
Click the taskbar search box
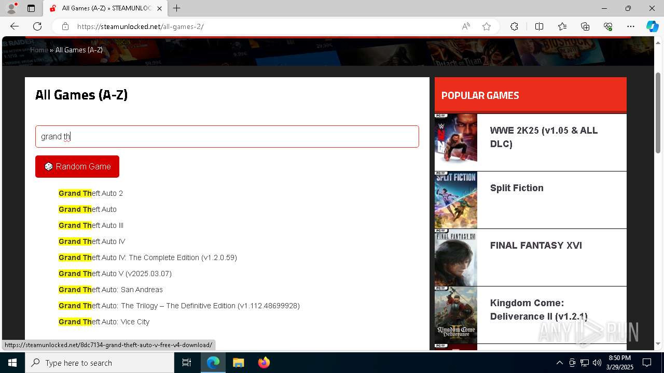100,363
